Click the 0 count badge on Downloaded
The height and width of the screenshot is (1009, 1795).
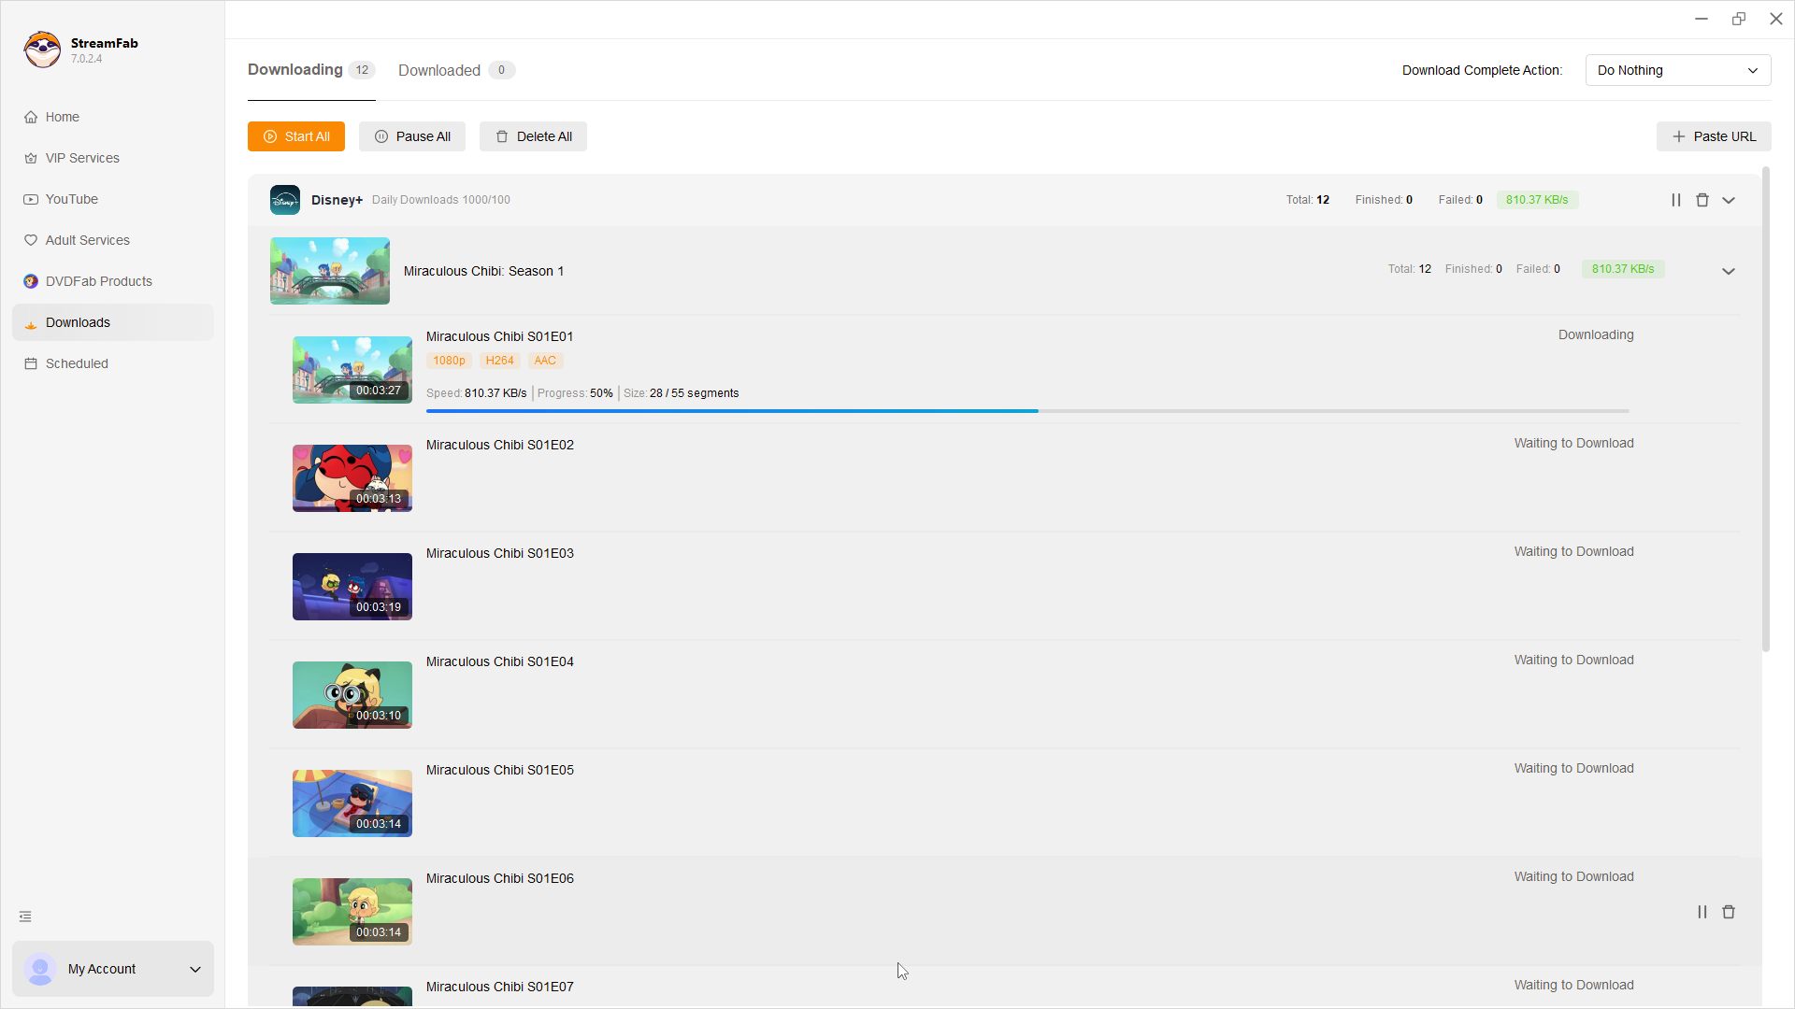pyautogui.click(x=501, y=70)
